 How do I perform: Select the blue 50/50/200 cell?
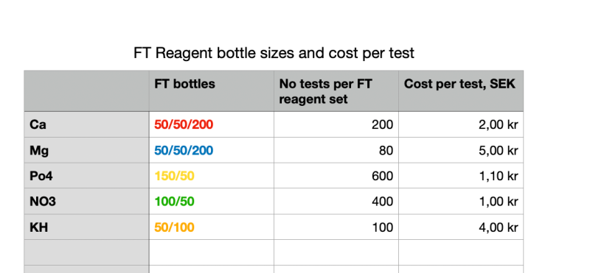click(212, 150)
